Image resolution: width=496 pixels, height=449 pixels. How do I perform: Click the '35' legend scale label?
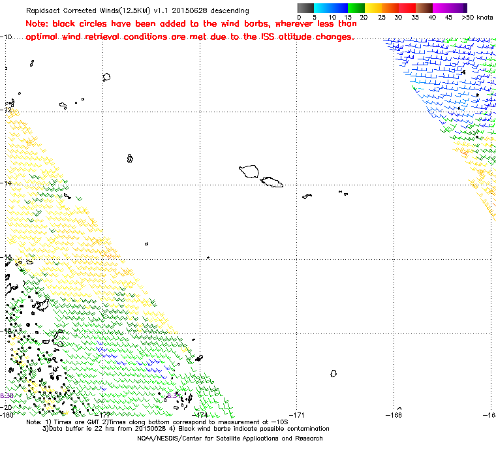coord(415,18)
